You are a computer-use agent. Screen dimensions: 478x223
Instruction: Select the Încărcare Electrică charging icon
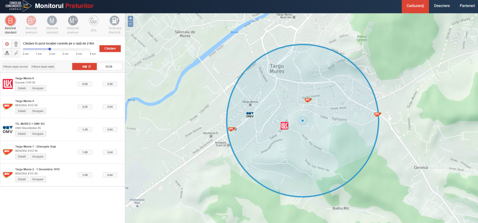point(114,21)
